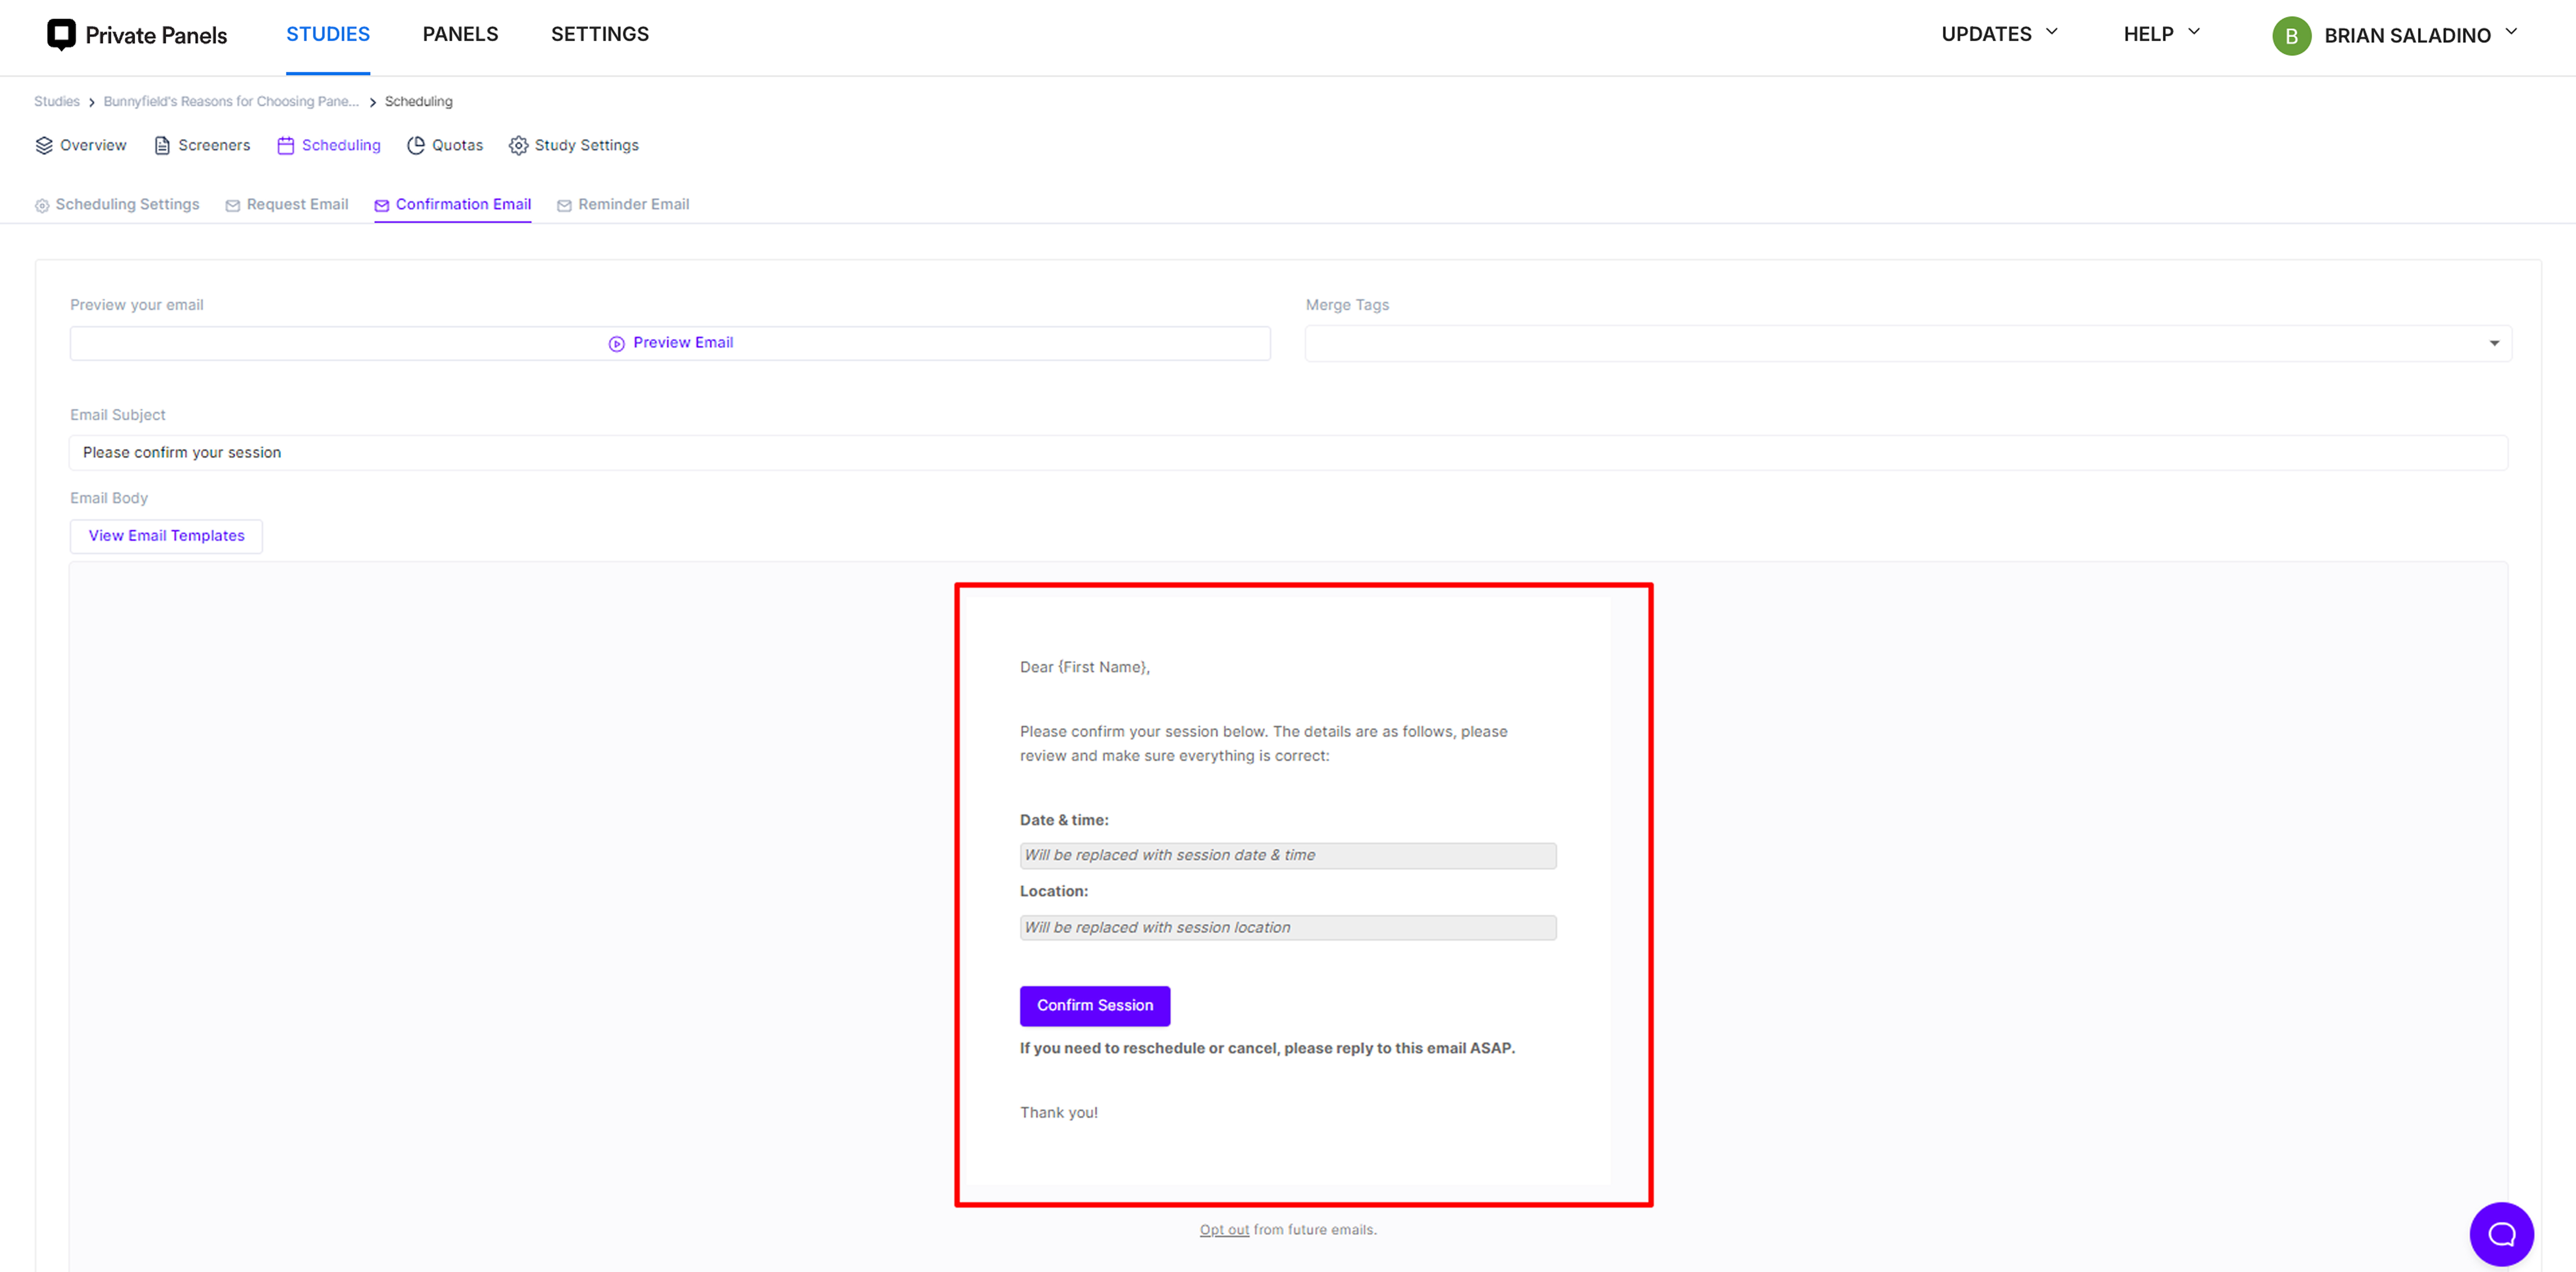Click the Request Email envelope icon
Image resolution: width=2576 pixels, height=1272 pixels.
click(233, 206)
